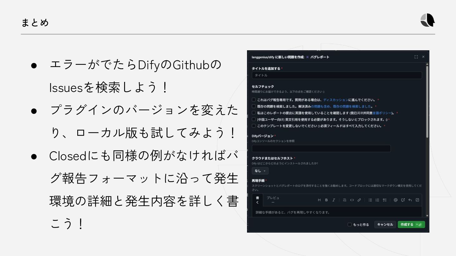Check the [中国ユーザー向け] checkbox
Screen dimensions: 456x256
(254, 119)
